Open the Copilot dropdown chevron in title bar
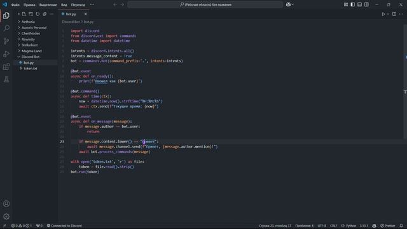 [x=293, y=4]
